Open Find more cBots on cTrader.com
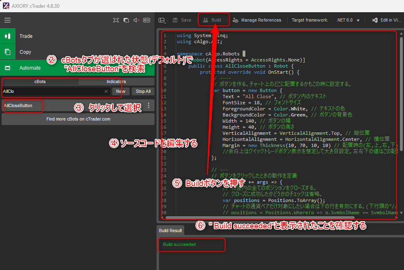404x270 pixels. point(78,119)
